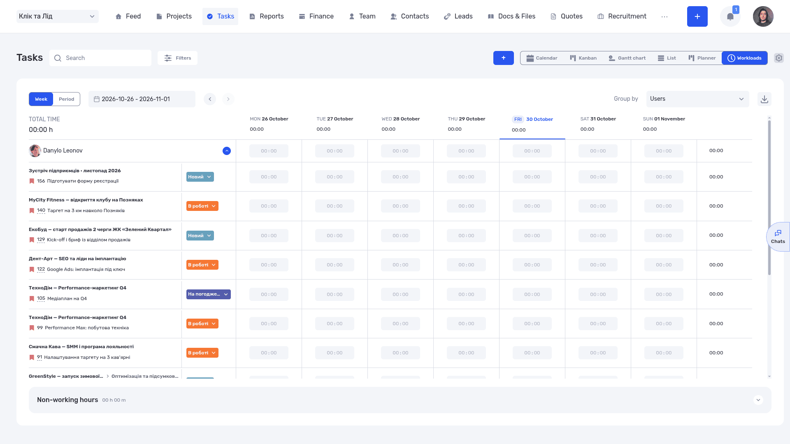Viewport: 790px width, 444px height.
Task: Open В роботі status for task 140
Action: (x=202, y=206)
